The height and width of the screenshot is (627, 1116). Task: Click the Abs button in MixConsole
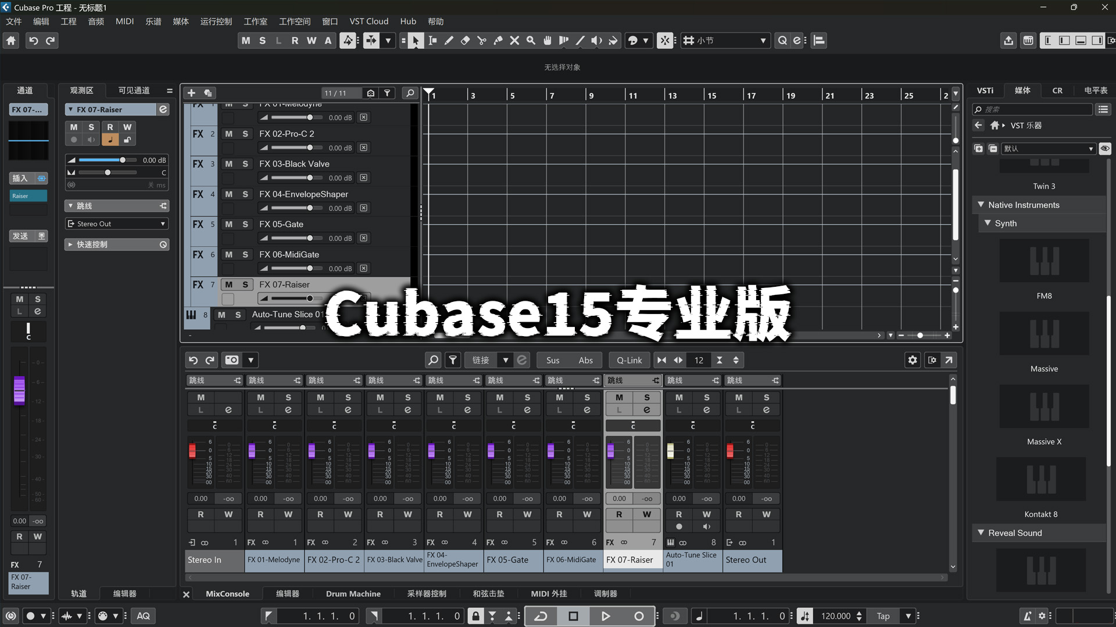click(585, 360)
